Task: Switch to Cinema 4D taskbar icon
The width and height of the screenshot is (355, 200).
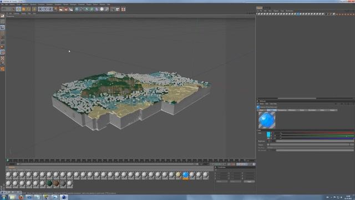Action: click(x=64, y=197)
